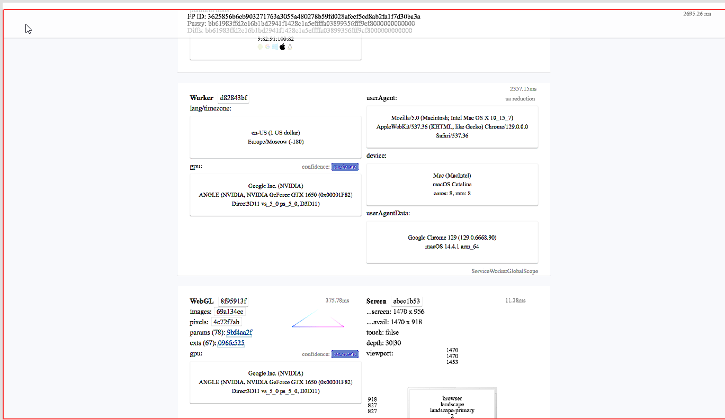Click the Worker hash badge d82843bf

tap(233, 98)
